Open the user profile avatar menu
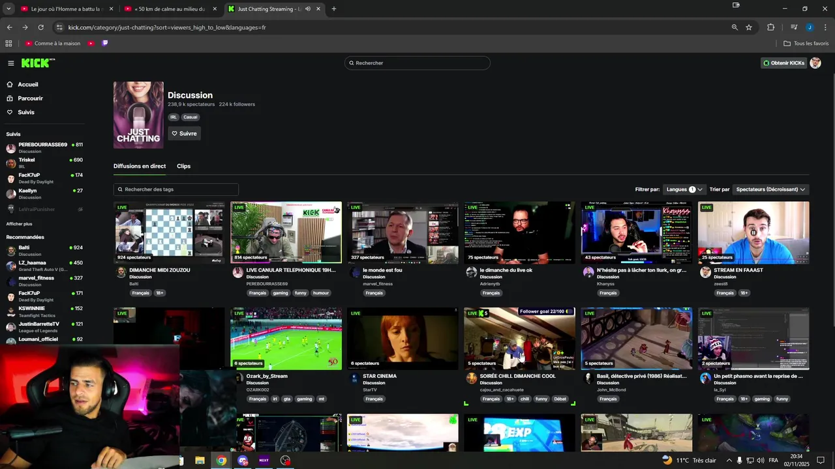 pos(815,63)
